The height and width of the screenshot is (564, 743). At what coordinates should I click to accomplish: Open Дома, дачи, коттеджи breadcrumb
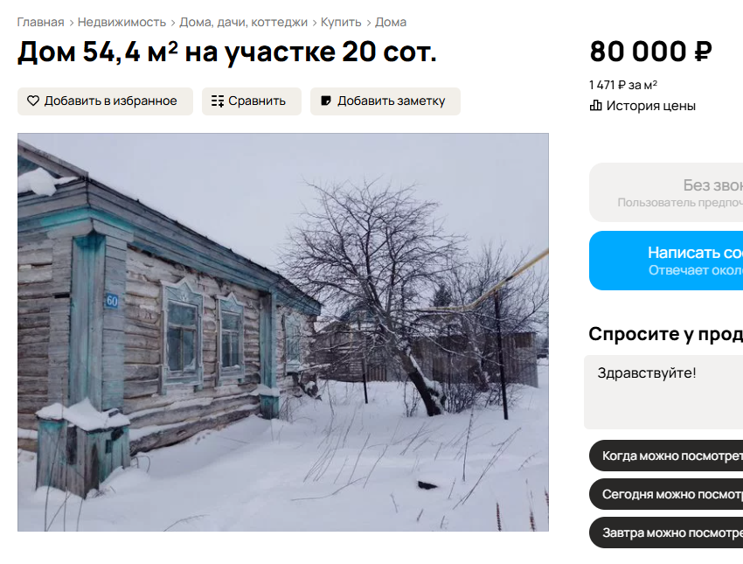click(244, 22)
